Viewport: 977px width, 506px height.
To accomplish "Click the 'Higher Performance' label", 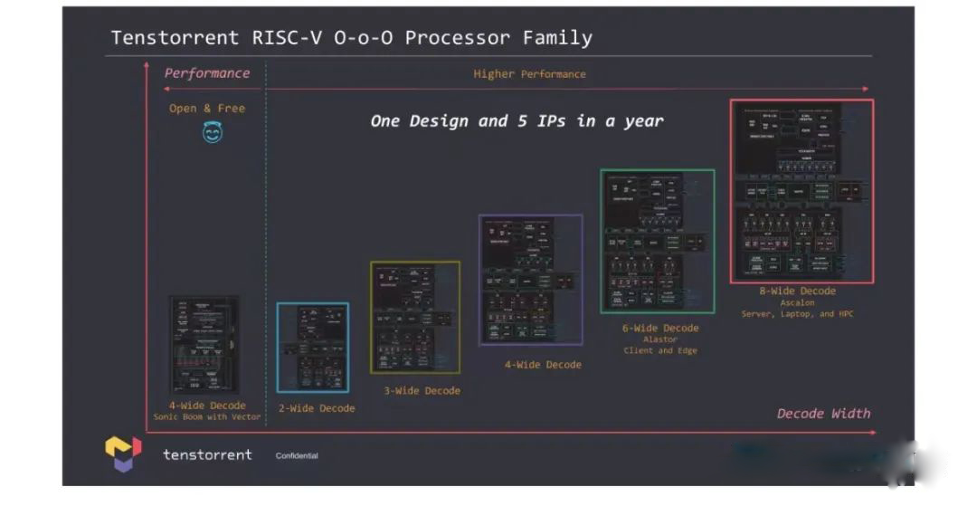I will click(529, 74).
